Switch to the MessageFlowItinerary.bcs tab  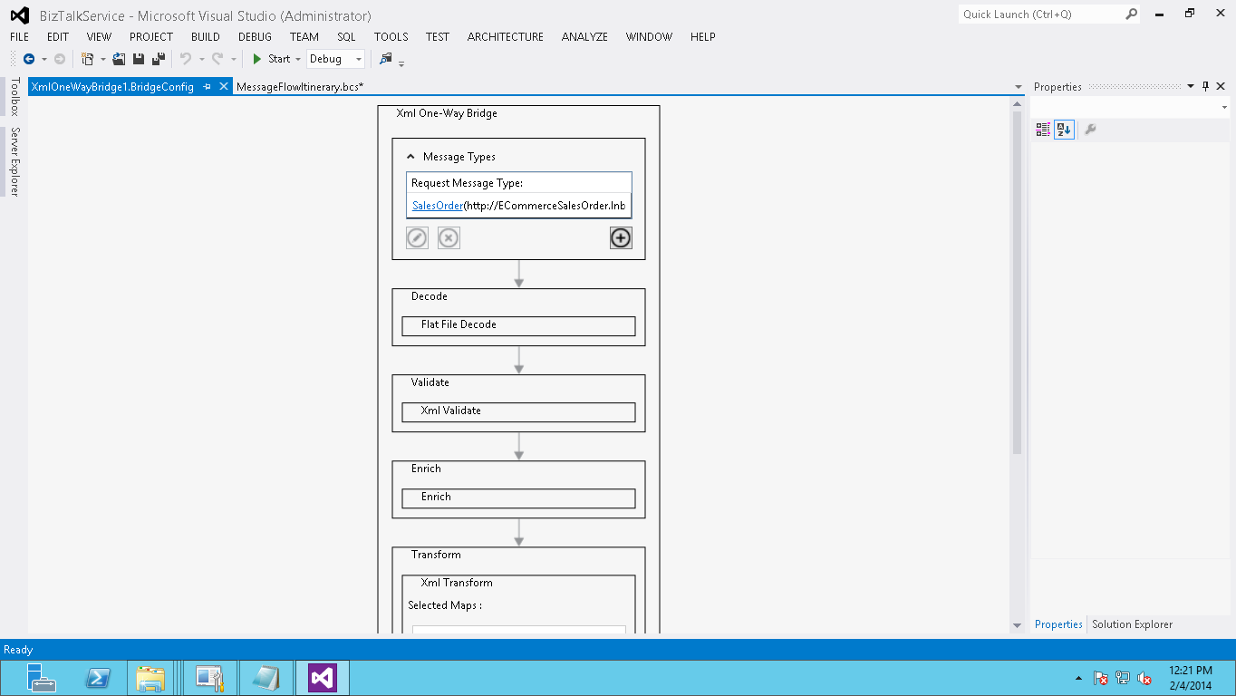pyautogui.click(x=300, y=87)
